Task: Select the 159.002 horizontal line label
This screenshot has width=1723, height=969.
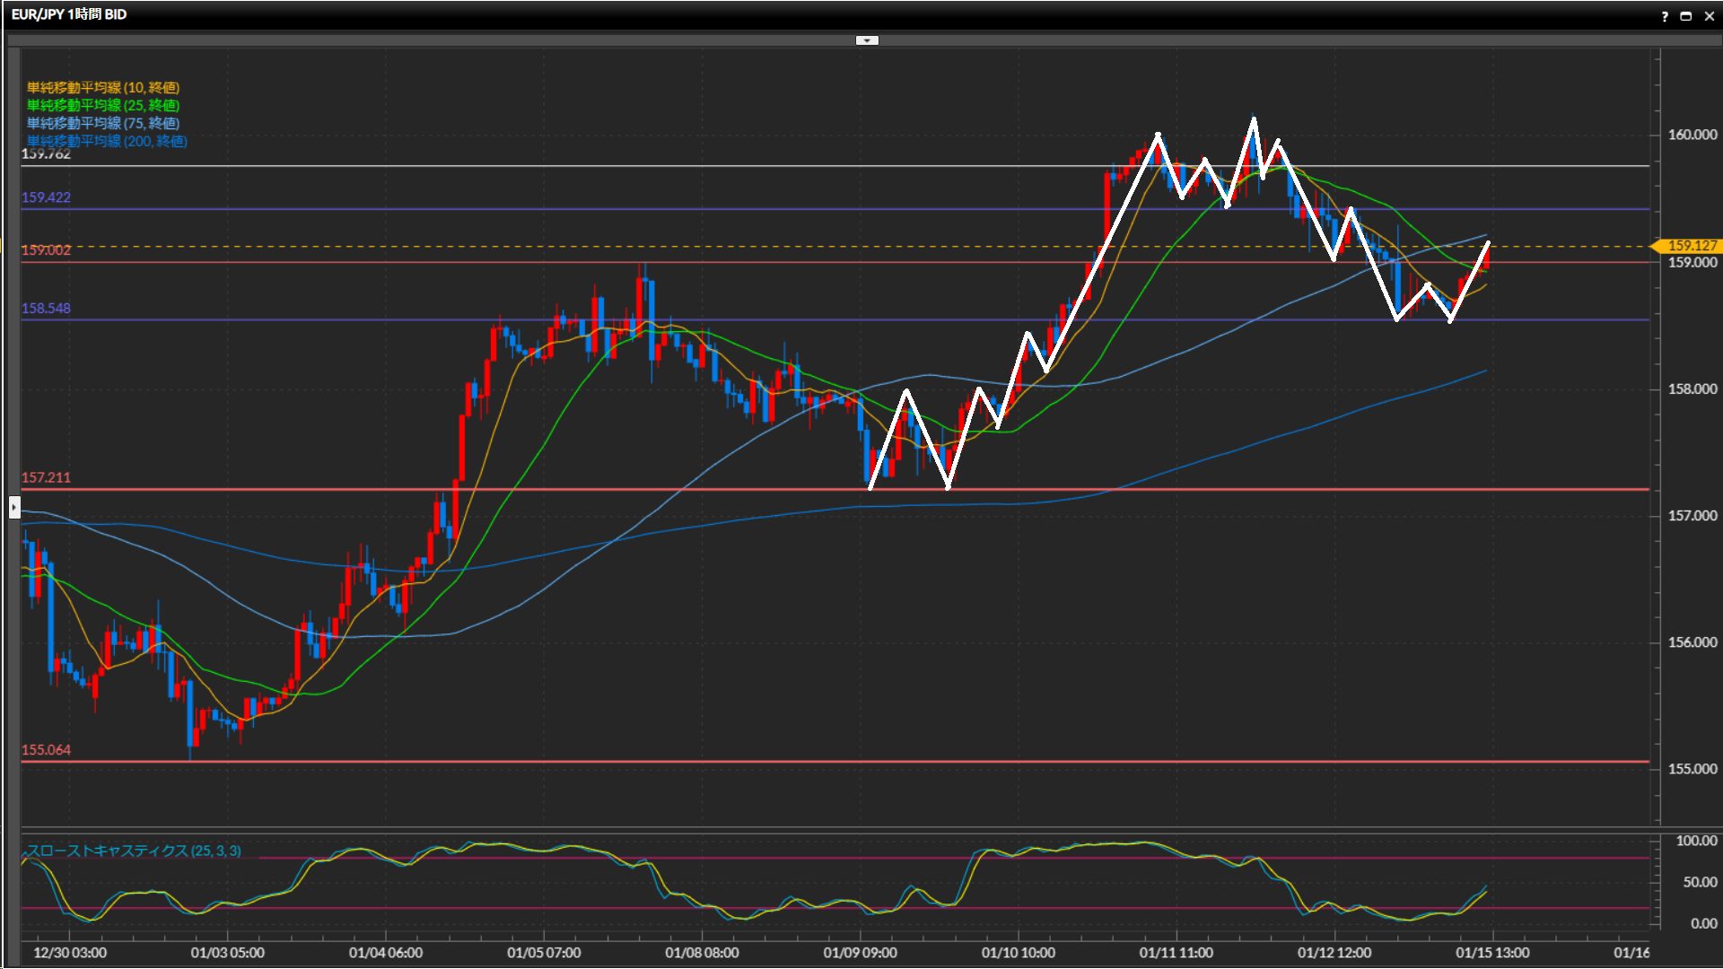Action: point(46,250)
